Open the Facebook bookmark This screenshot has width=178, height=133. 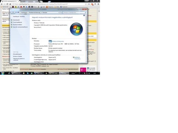(x=64, y=7)
